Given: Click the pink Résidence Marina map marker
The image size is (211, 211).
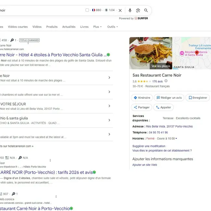Looking at the screenshot, I should pos(182,53).
